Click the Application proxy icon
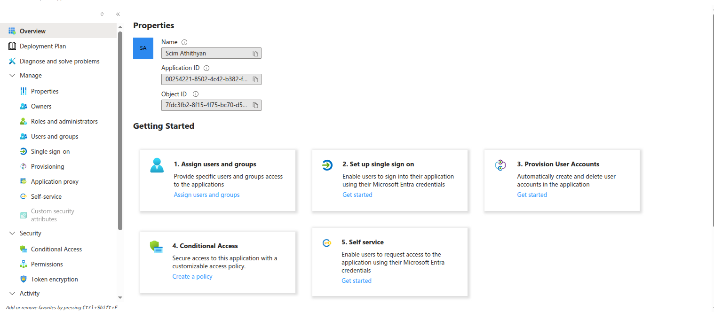714x312 pixels. click(24, 181)
